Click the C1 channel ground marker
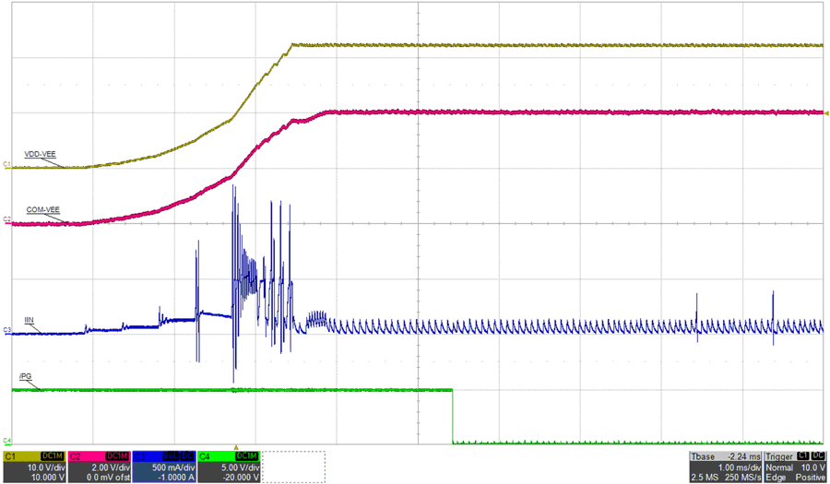830x484 pixels. [x=6, y=166]
